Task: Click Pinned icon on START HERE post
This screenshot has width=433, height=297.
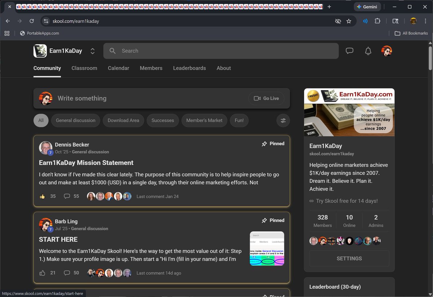Action: [264, 220]
